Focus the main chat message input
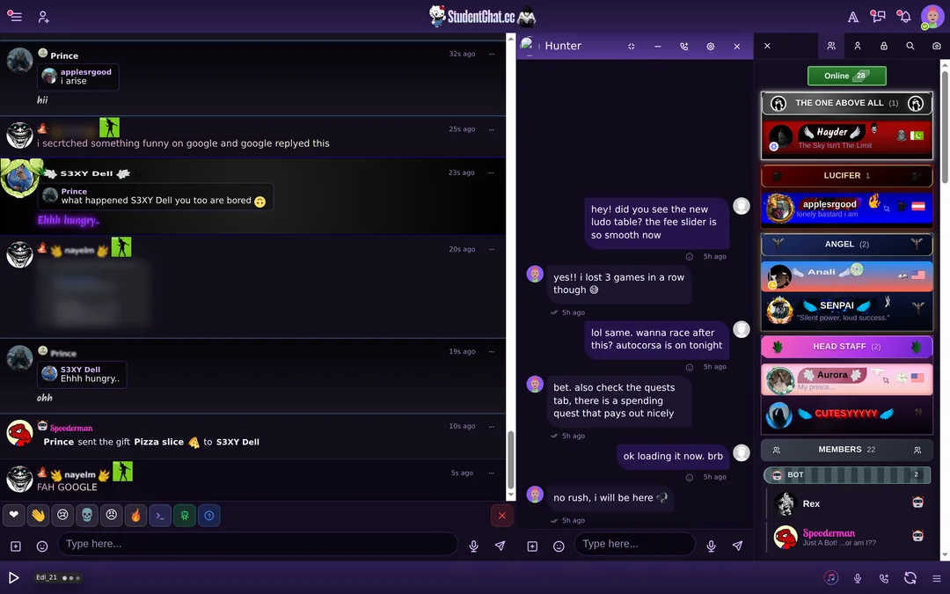950x594 pixels. pyautogui.click(x=258, y=544)
